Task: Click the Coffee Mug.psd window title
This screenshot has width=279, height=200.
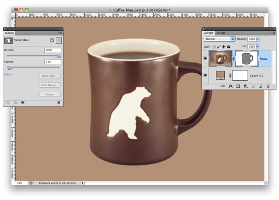Action: (x=142, y=10)
